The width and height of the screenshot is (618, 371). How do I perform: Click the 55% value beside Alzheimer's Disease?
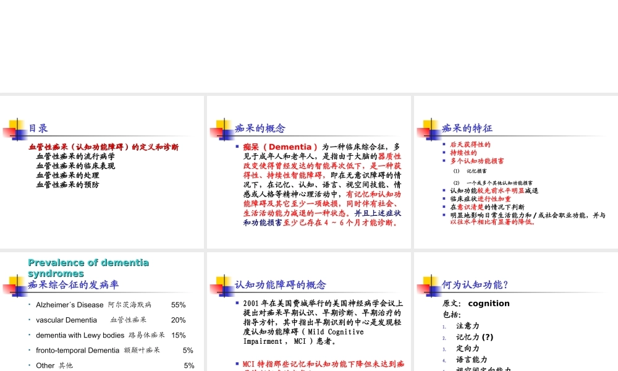[178, 304]
